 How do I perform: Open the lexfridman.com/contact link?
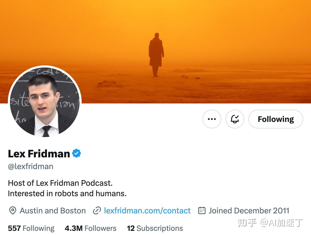[147, 211]
